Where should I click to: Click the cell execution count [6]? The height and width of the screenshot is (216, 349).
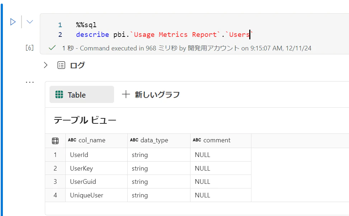click(30, 48)
